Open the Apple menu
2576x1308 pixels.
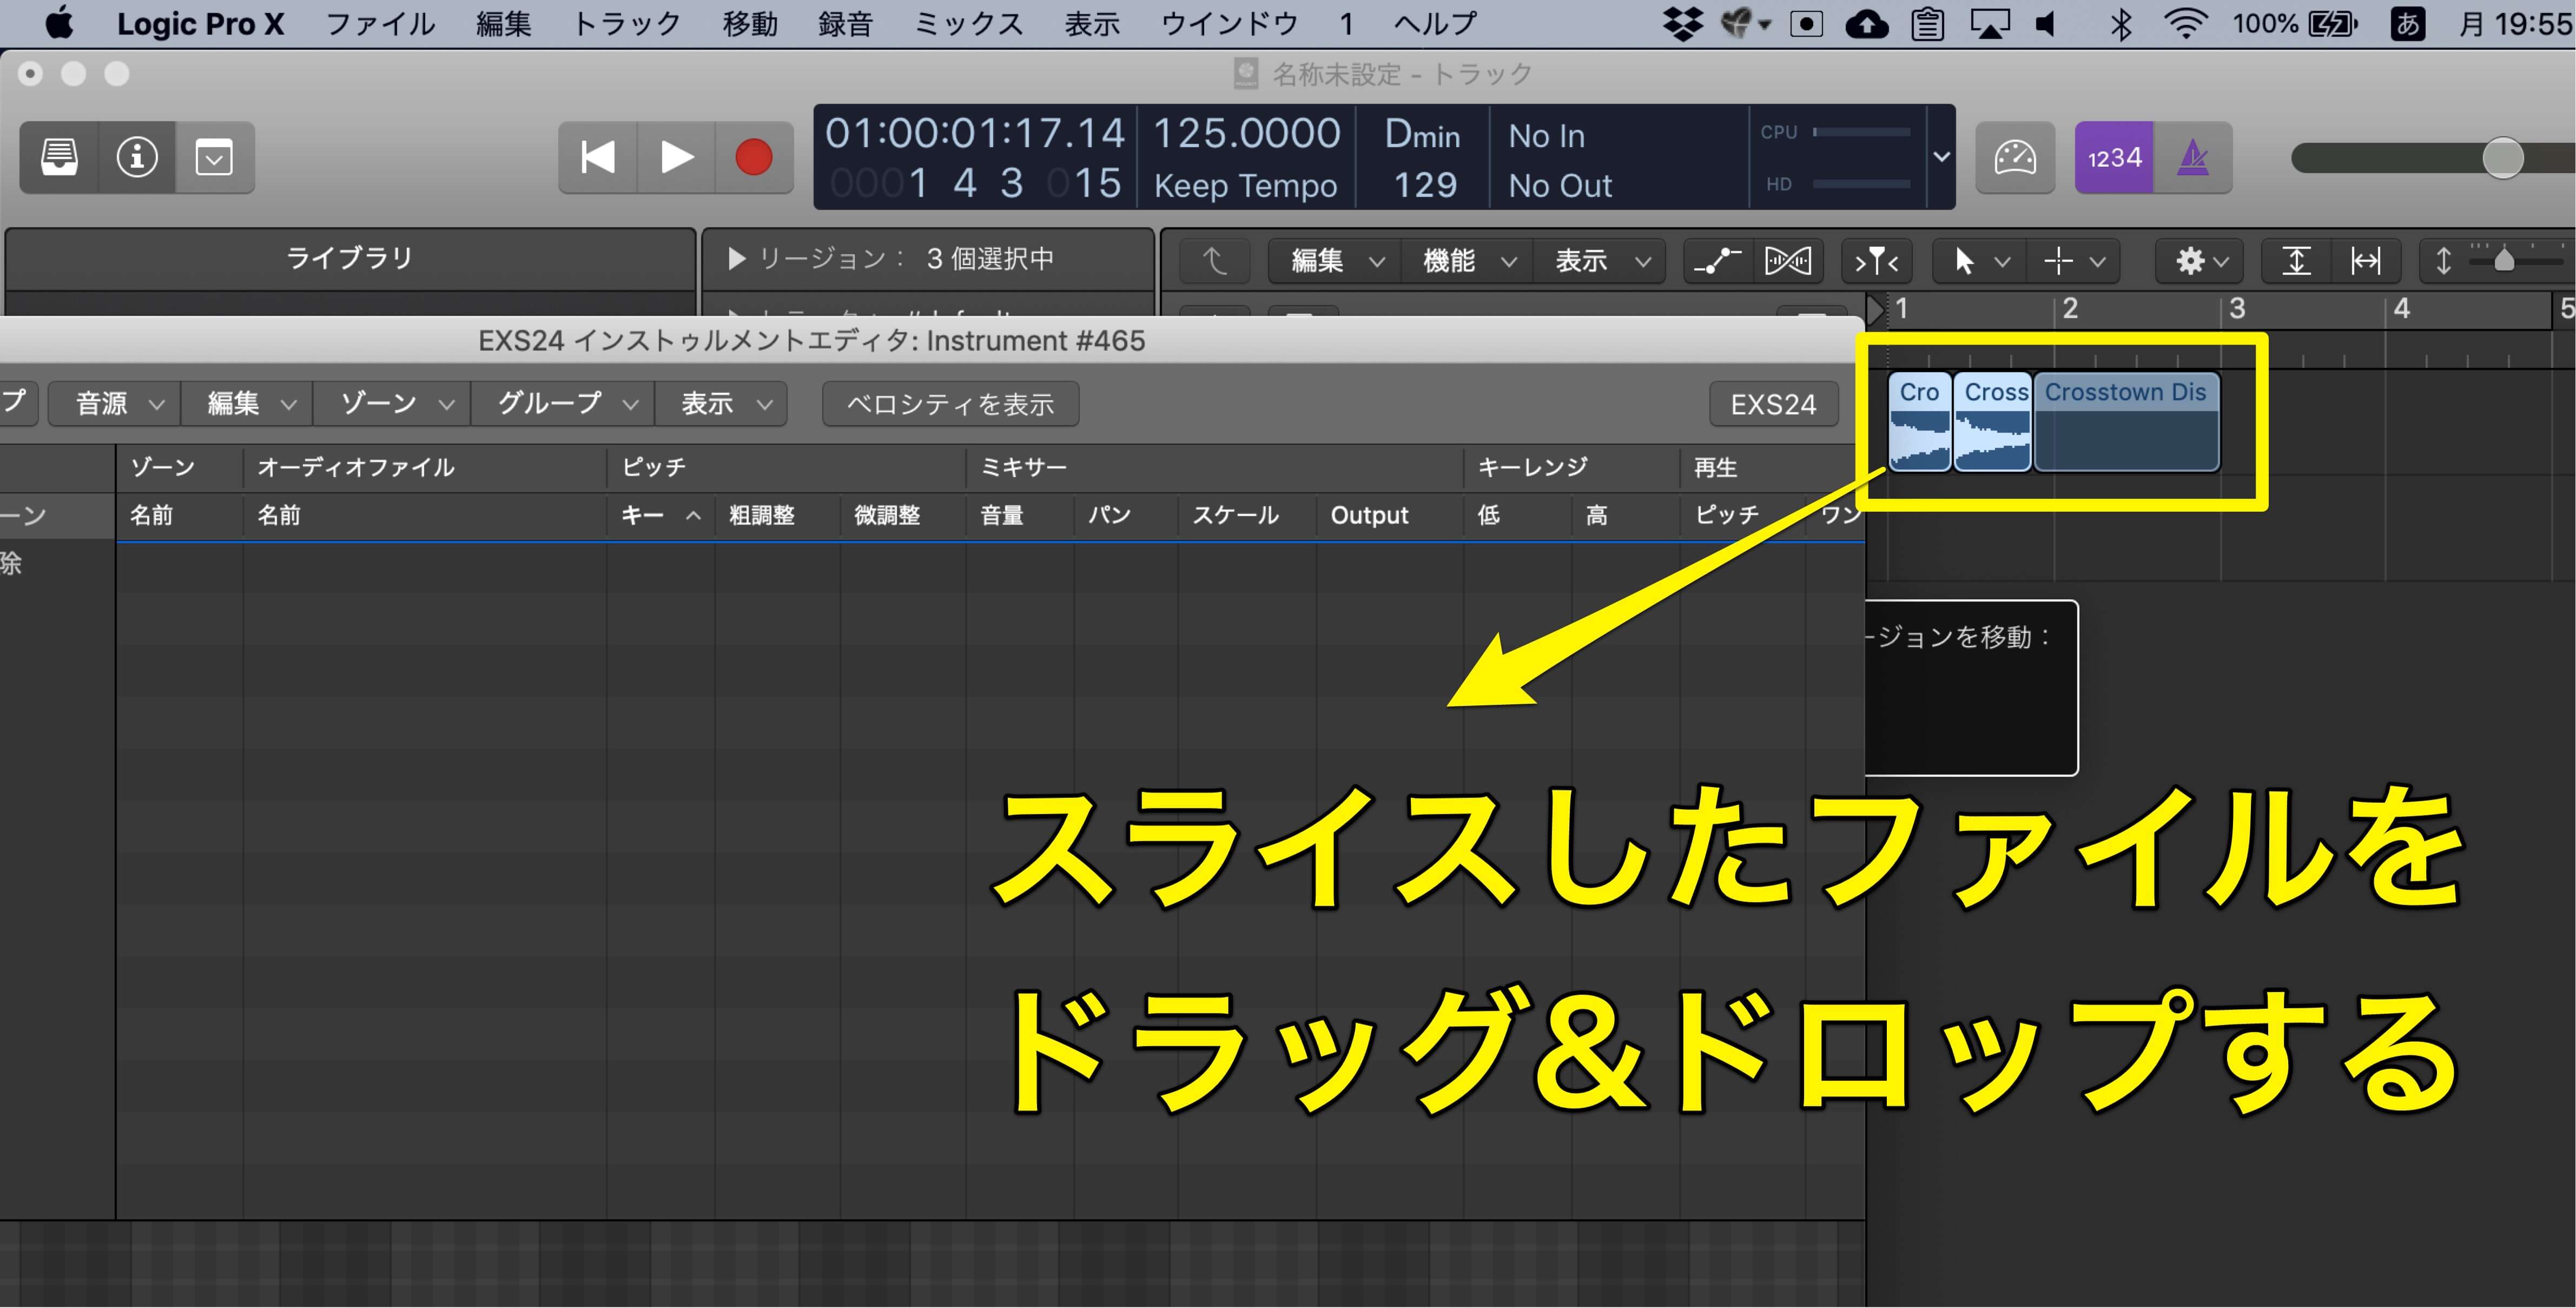[x=59, y=23]
